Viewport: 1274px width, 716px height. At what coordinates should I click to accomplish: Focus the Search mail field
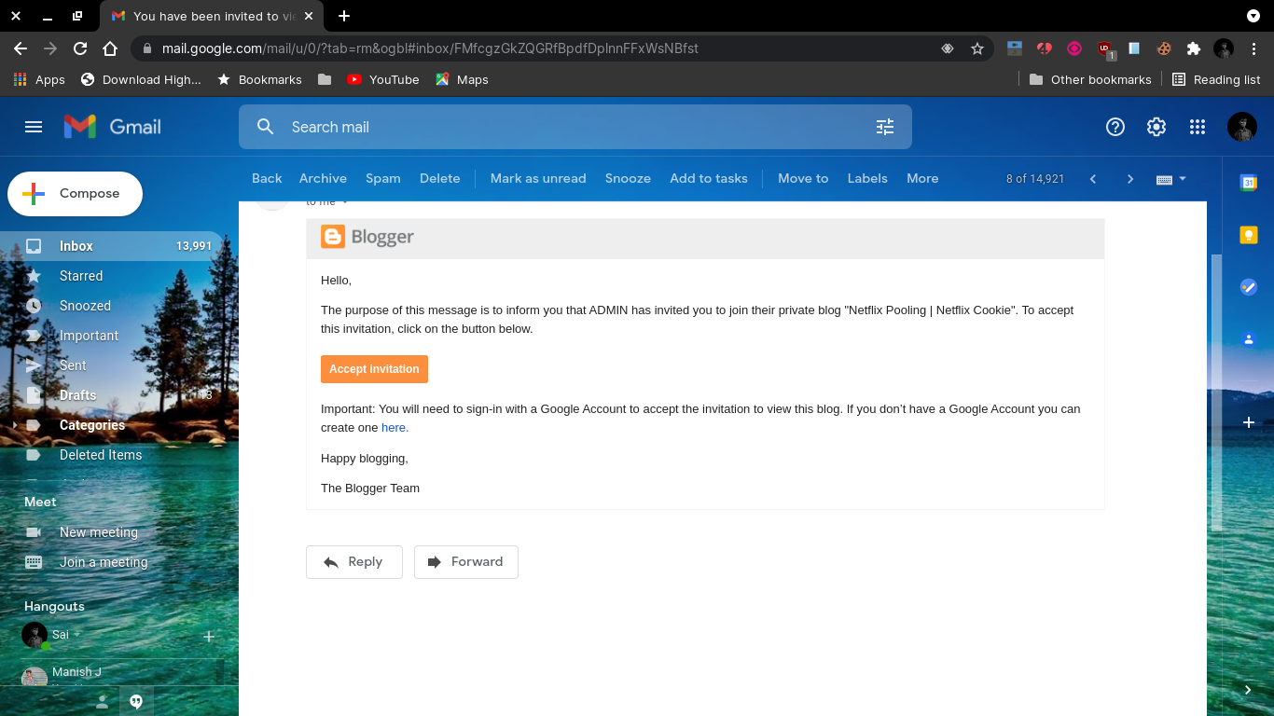[x=575, y=127]
